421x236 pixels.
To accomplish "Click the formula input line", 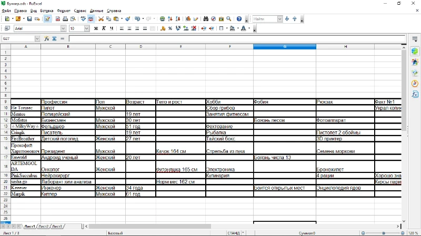I will (237, 38).
